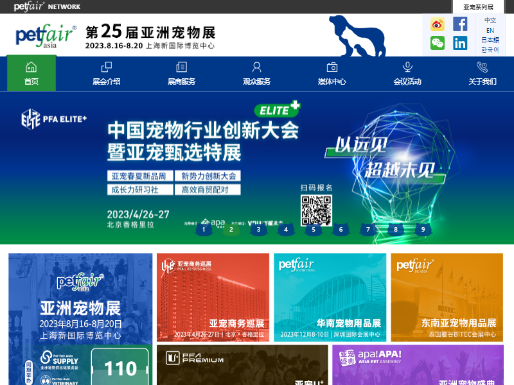Open the 亚宠商务巡展 red card

coord(213,297)
